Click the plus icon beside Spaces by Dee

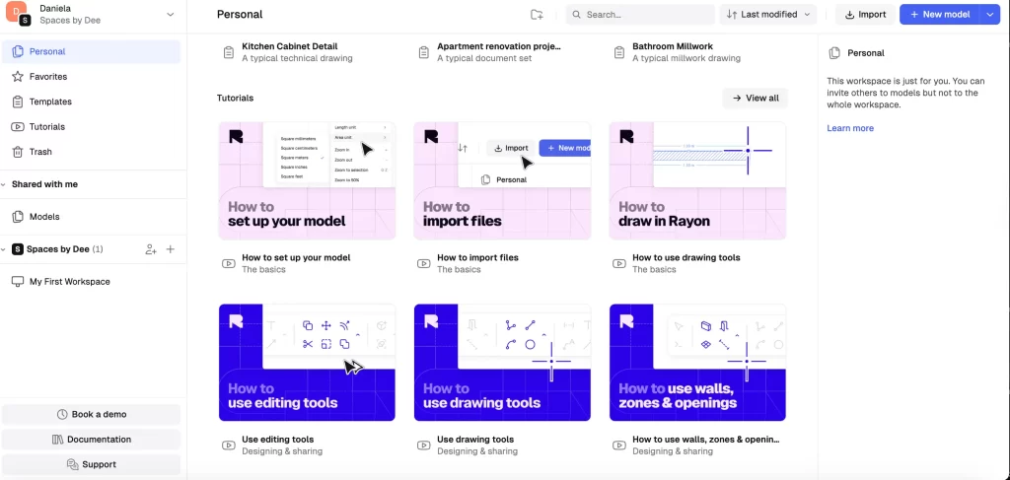pyautogui.click(x=171, y=249)
